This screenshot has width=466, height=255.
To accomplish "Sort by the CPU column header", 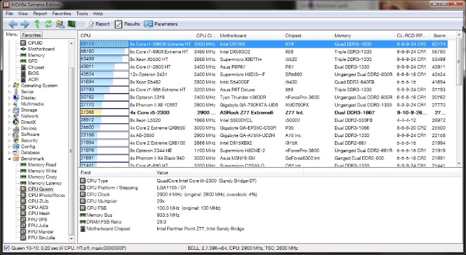I will tap(135, 35).
